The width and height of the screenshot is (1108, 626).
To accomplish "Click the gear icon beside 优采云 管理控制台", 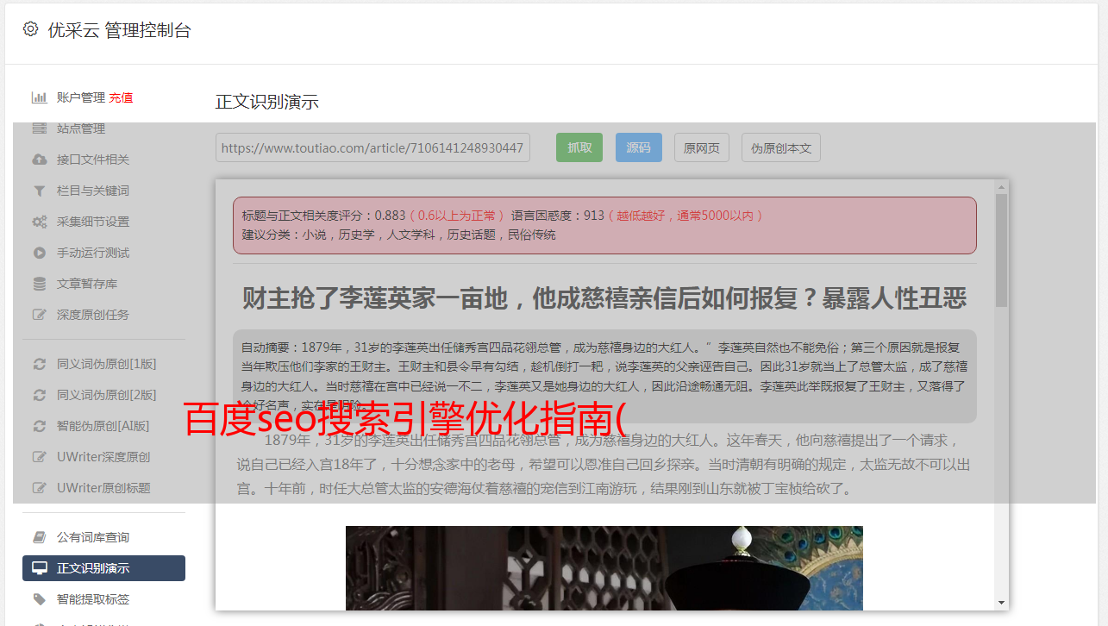I will tap(31, 29).
